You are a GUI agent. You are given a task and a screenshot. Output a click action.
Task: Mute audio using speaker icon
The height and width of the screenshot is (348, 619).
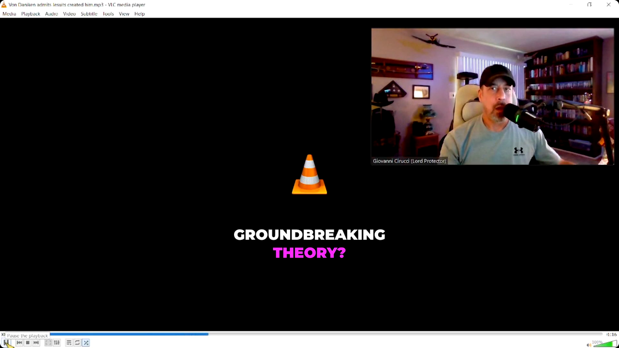tap(589, 345)
